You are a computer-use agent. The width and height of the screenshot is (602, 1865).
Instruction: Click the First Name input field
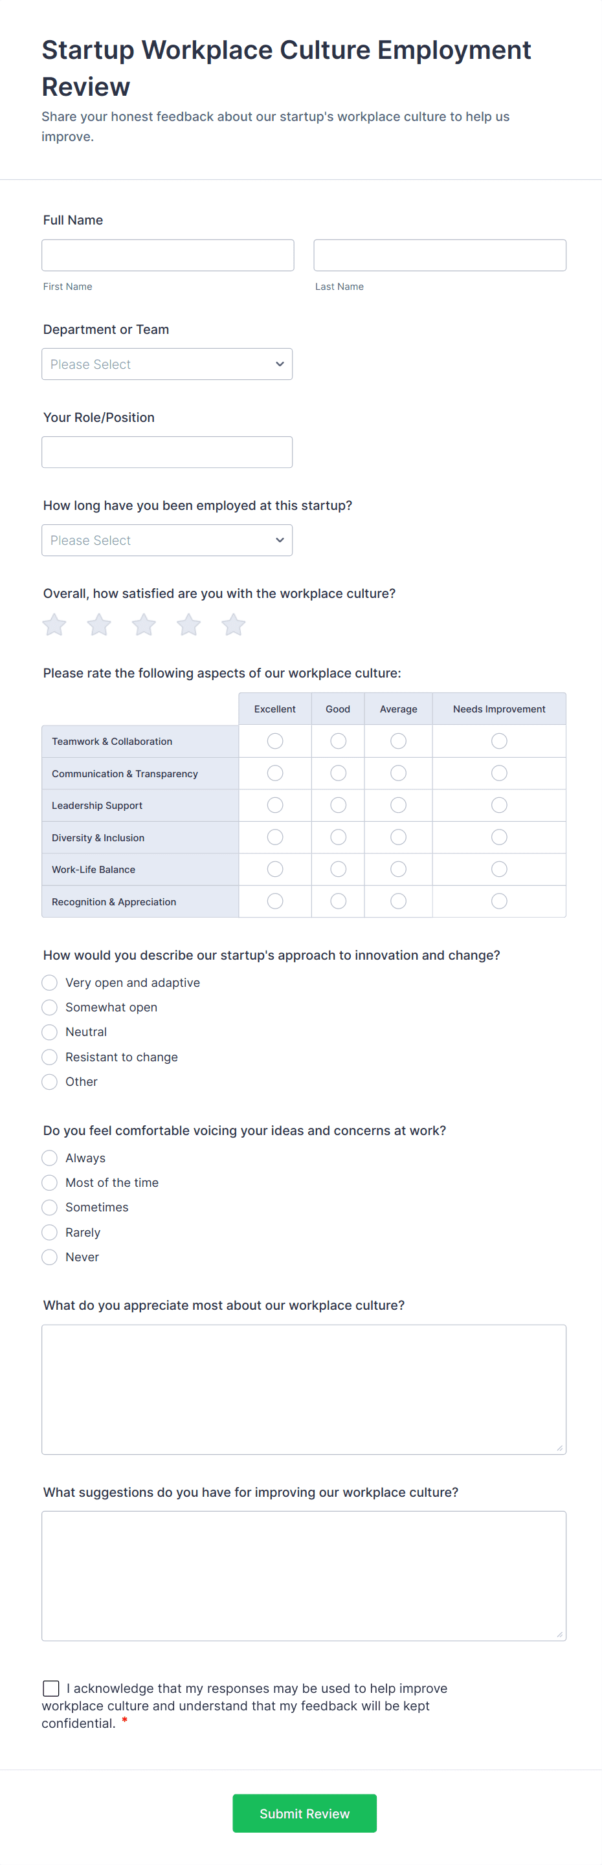[x=168, y=255]
